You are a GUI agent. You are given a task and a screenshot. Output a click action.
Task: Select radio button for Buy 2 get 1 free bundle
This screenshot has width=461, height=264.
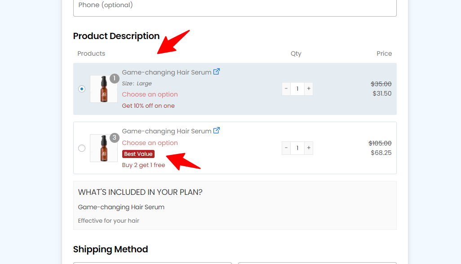[82, 148]
